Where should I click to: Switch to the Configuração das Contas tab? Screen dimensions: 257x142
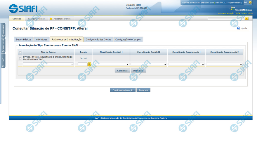coord(98,39)
